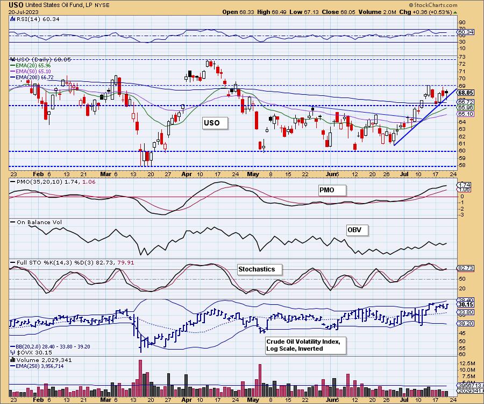Click the Volume 2,029,341 legend text

click(41, 360)
